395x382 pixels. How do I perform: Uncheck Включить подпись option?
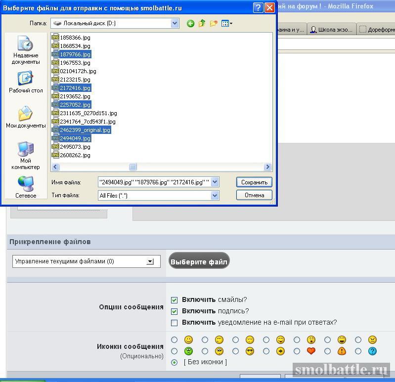click(174, 311)
